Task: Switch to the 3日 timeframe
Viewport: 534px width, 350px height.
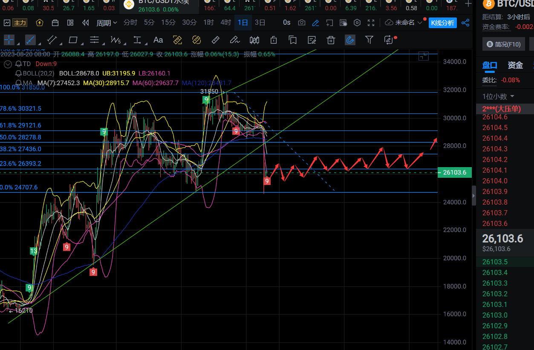Action: coord(260,23)
